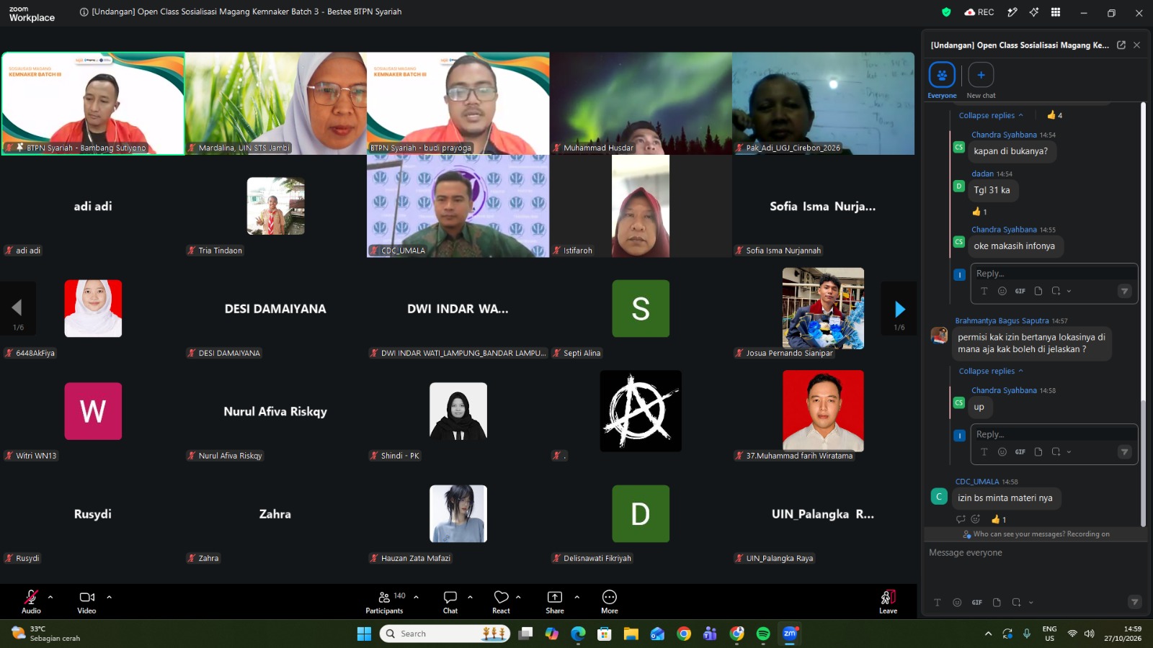Viewport: 1153px width, 648px height.
Task: Attach a file in the message composer
Action: tap(997, 603)
